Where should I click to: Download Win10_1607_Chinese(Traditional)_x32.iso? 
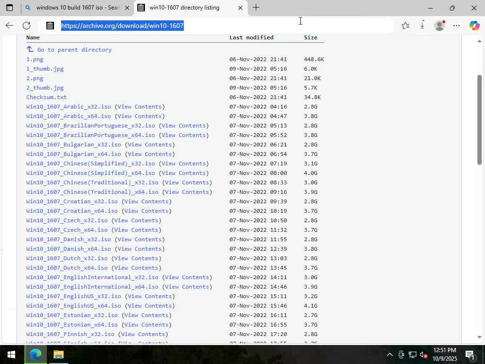click(92, 182)
